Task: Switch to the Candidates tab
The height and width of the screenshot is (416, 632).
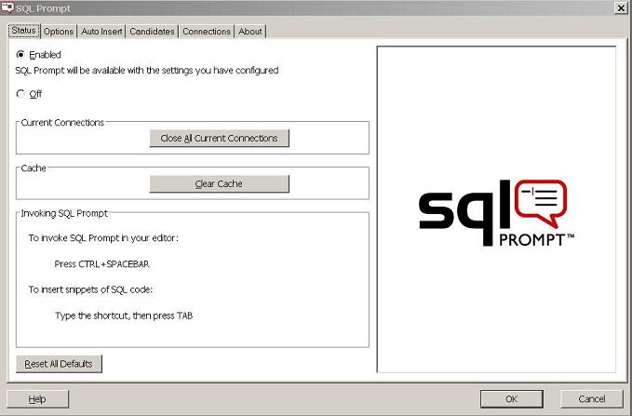Action: (x=152, y=32)
